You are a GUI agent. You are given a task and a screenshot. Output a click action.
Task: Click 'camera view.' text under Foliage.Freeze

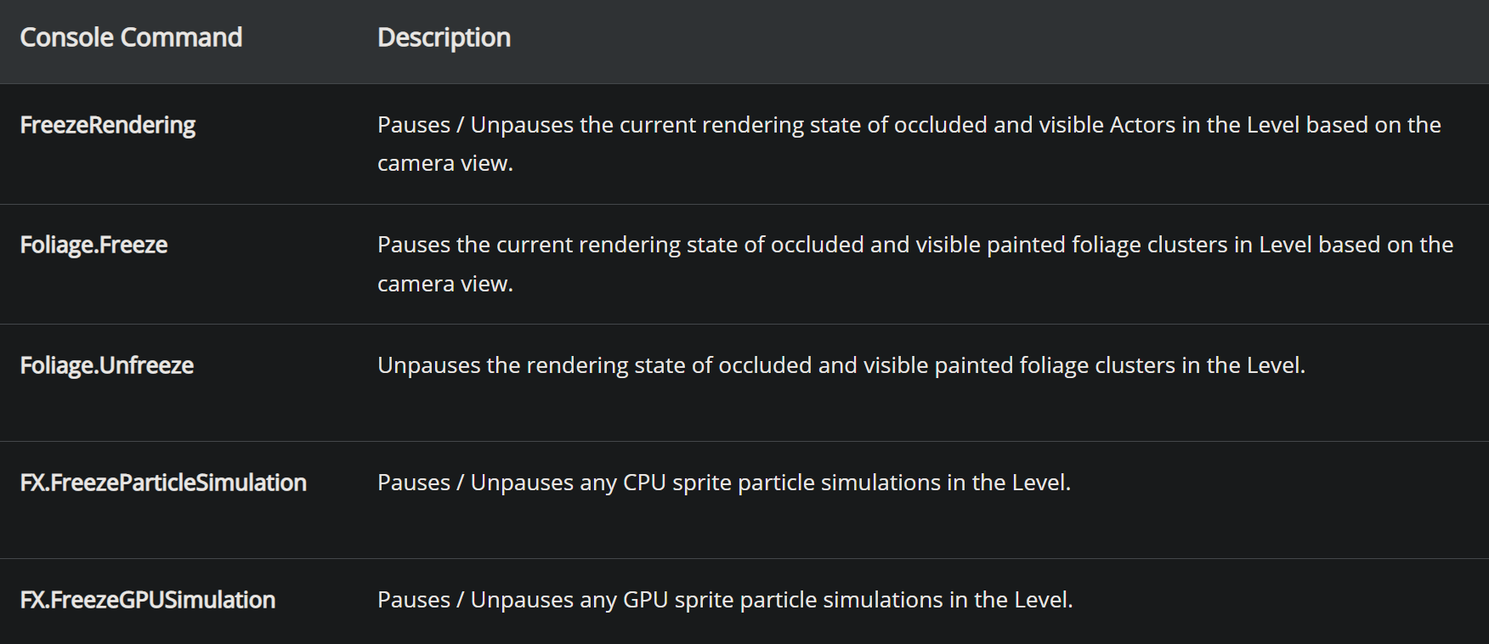(x=445, y=284)
